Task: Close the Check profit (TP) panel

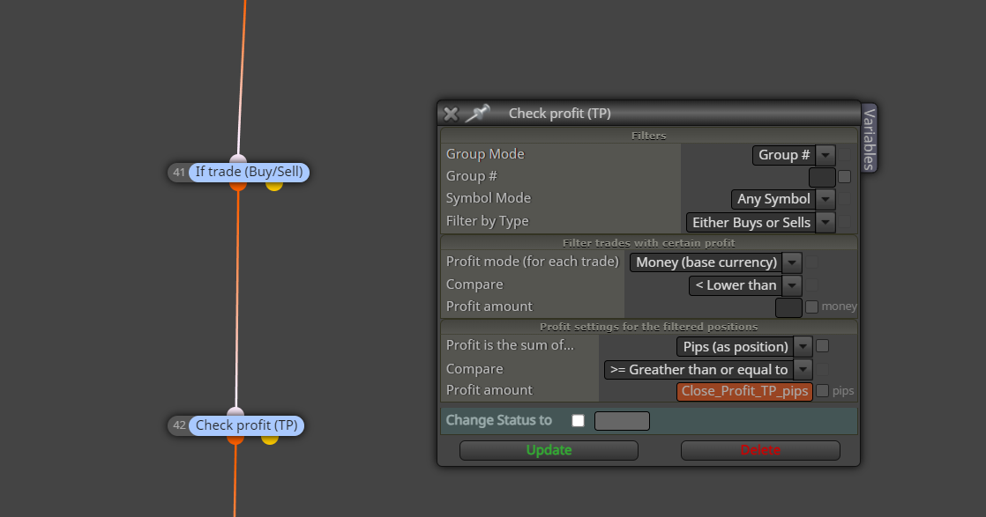Action: point(451,114)
